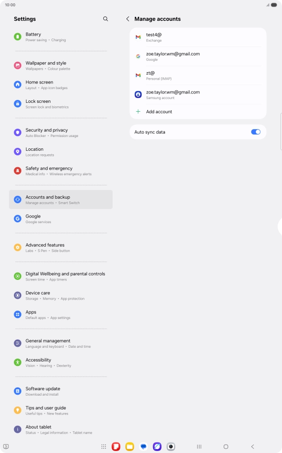Open the settings search magnifier icon
This screenshot has width=282, height=453.
pyautogui.click(x=106, y=19)
